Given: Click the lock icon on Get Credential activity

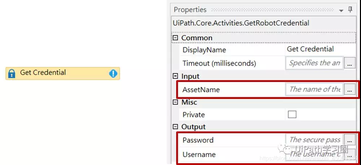Looking at the screenshot, I should pyautogui.click(x=12, y=73).
